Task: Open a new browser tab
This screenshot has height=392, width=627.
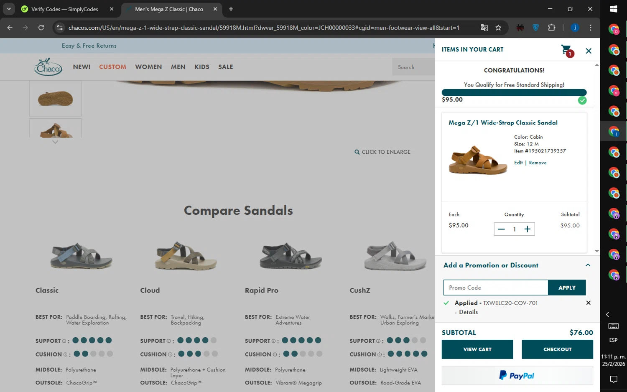Action: pyautogui.click(x=231, y=9)
